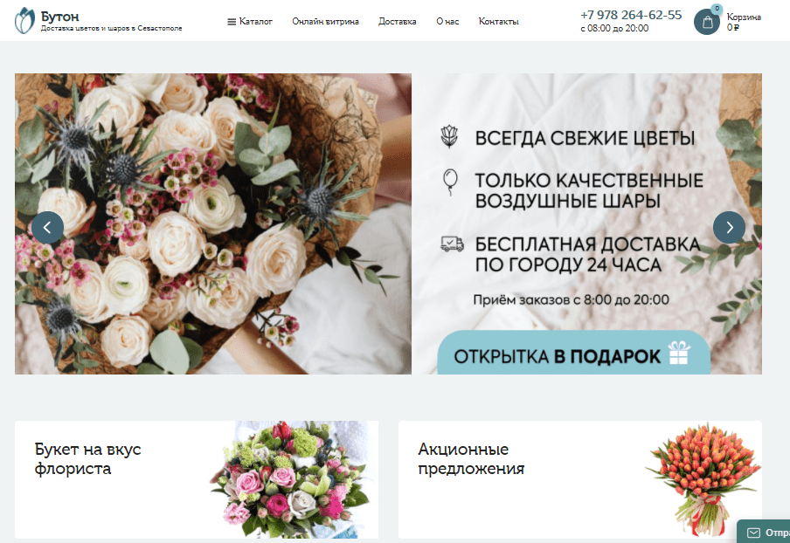Open the Доставка page
This screenshot has height=543, width=790.
397,22
